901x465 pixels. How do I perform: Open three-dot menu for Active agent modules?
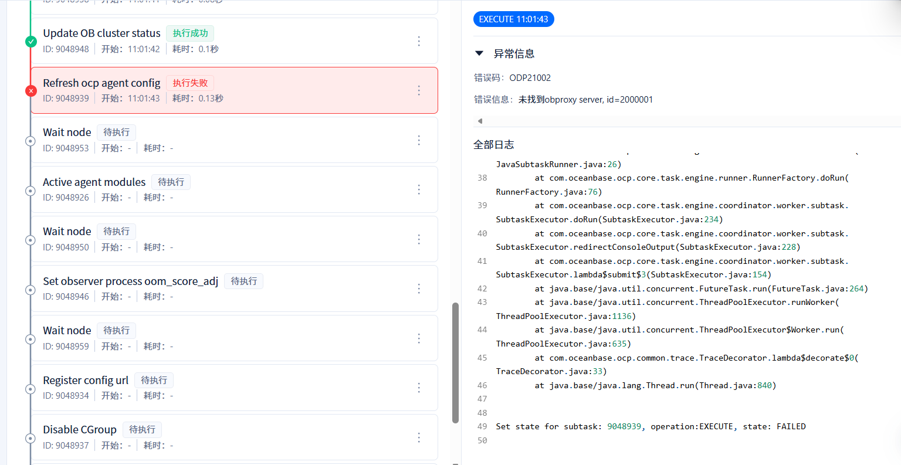pos(419,189)
